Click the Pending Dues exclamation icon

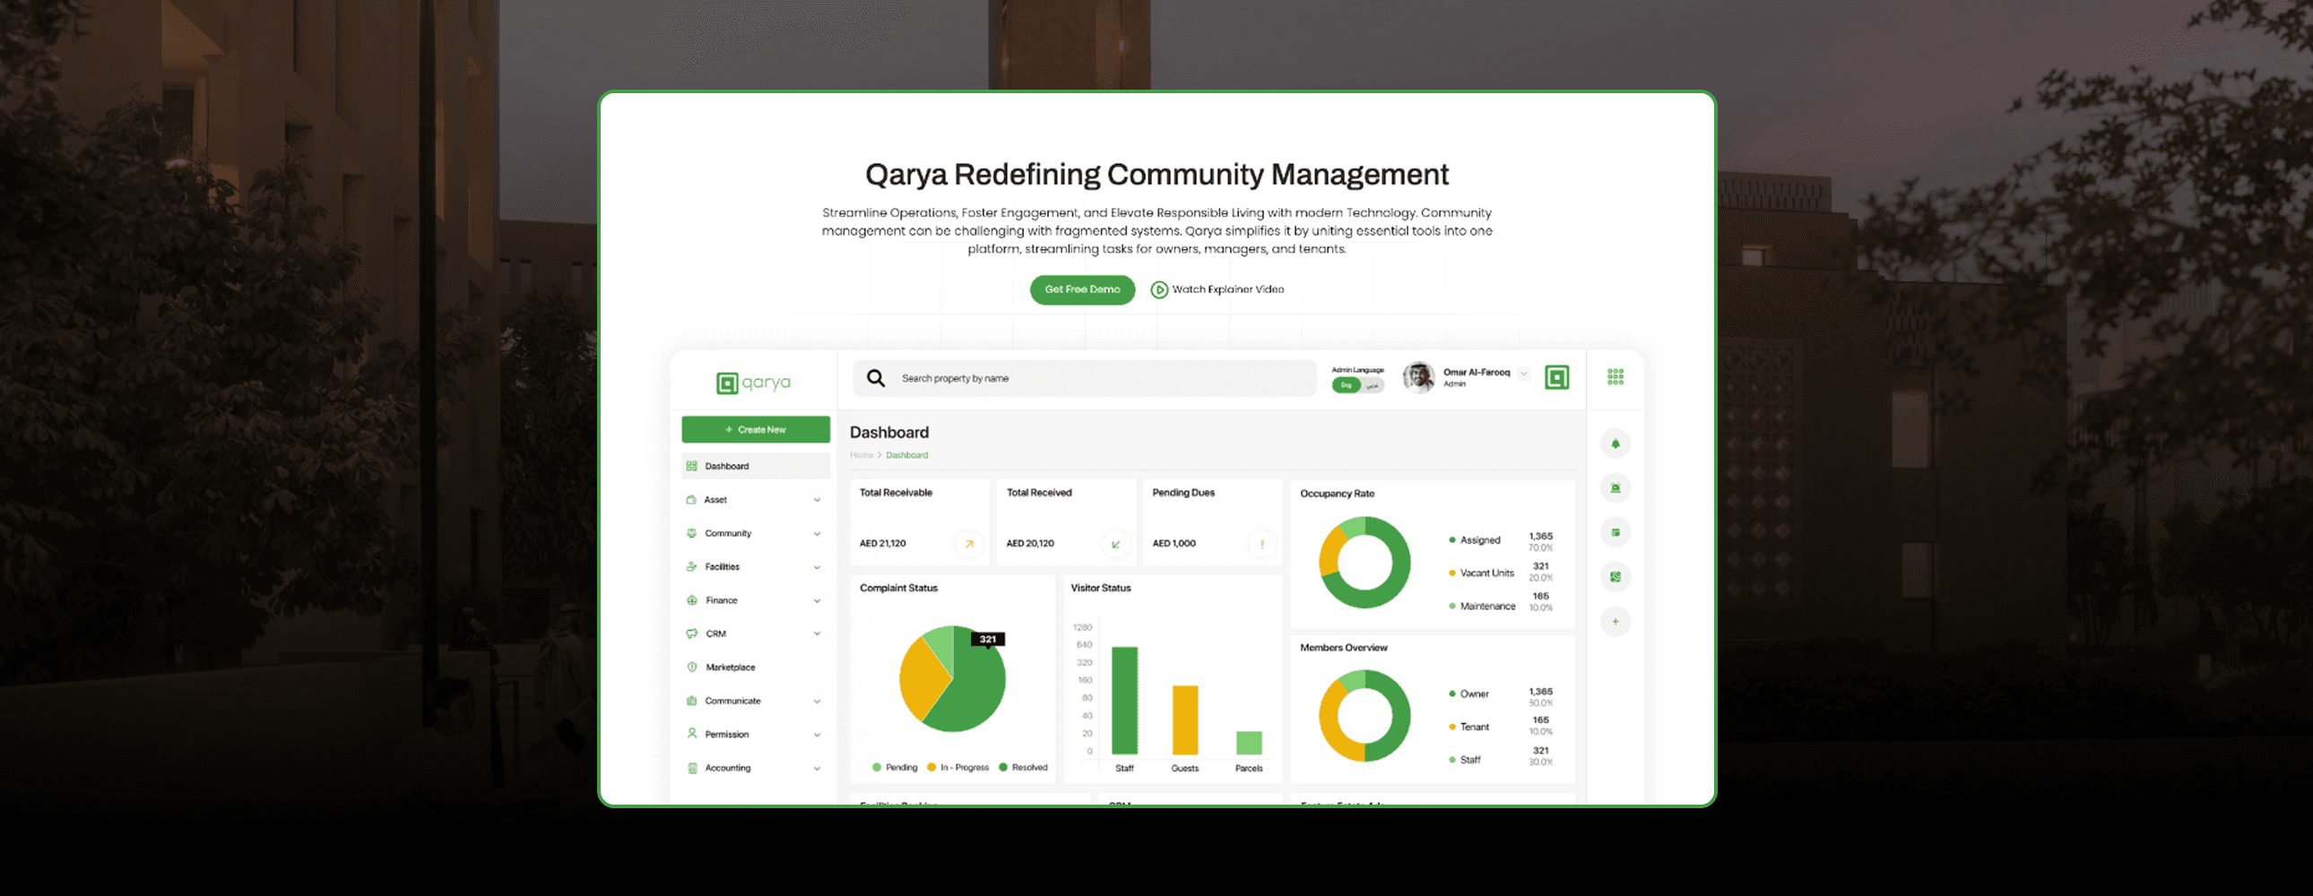(x=1261, y=544)
